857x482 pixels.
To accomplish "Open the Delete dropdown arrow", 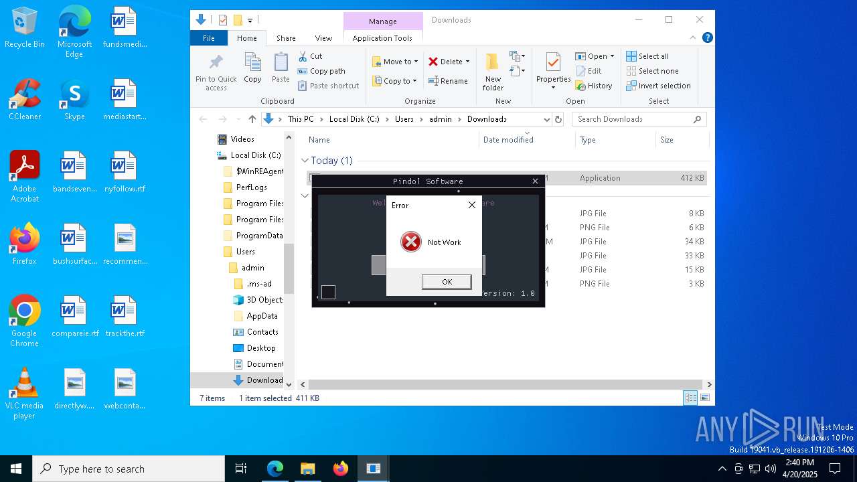I will [467, 62].
